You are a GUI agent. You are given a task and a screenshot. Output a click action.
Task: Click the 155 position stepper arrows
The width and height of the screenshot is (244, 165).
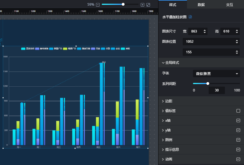tap(237, 52)
